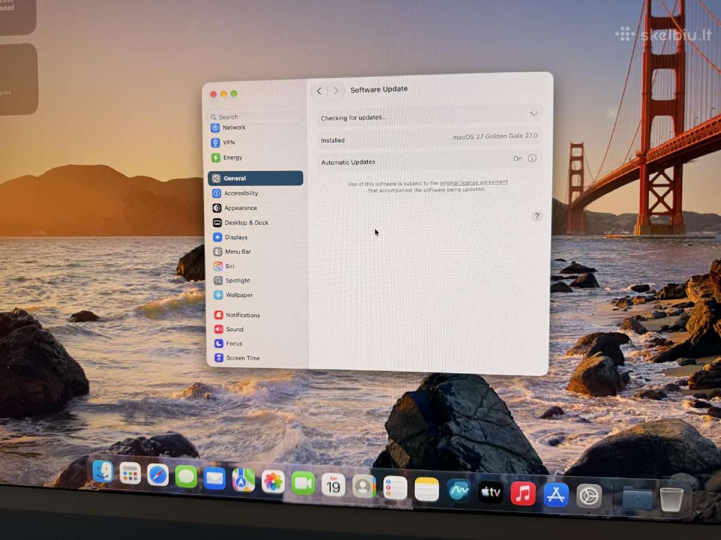Click the Siri icon in sidebar
Viewport: 721px width, 540px height.
[218, 266]
